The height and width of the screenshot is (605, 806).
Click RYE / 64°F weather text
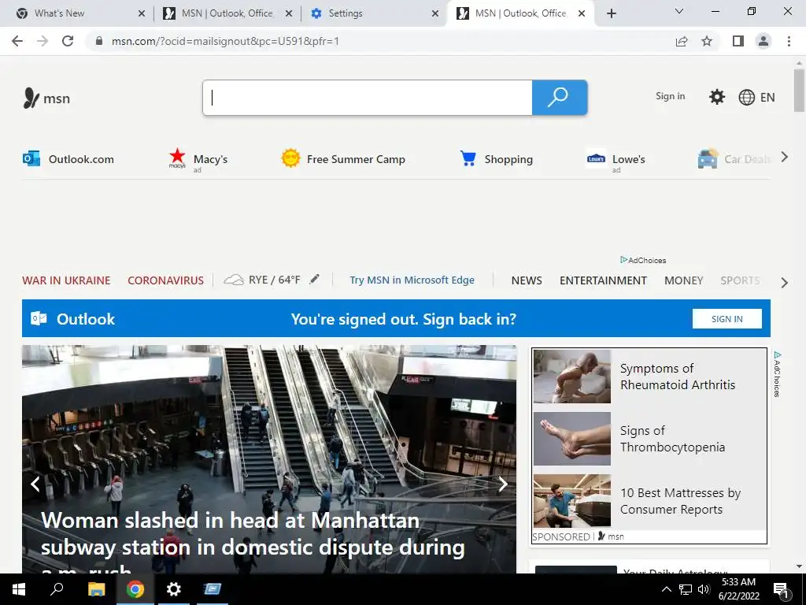274,280
